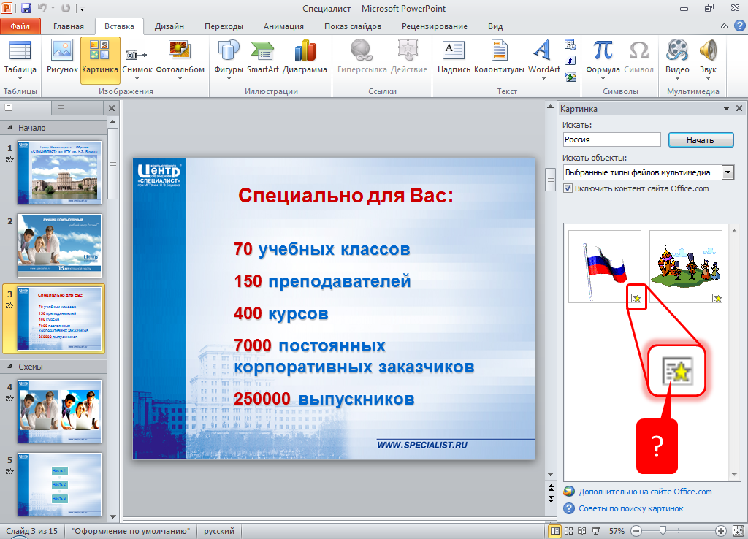Click the Диаграмма chart icon
Image resolution: width=748 pixels, height=539 pixels.
(x=305, y=57)
